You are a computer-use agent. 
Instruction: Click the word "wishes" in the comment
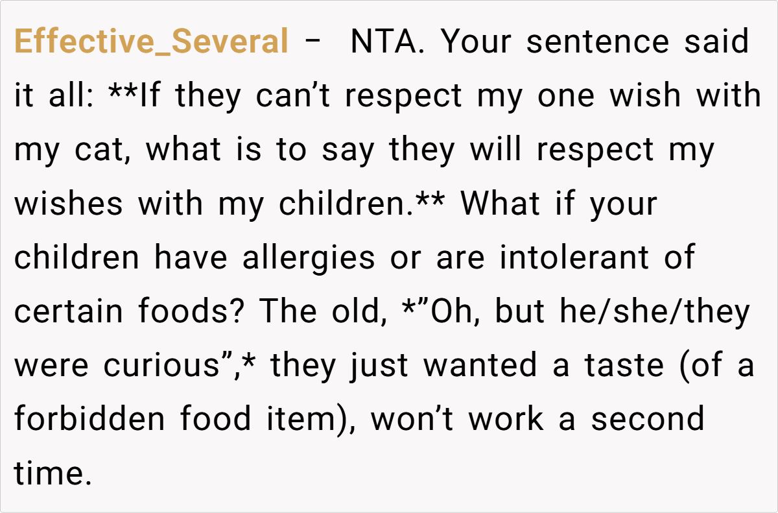pyautogui.click(x=69, y=204)
